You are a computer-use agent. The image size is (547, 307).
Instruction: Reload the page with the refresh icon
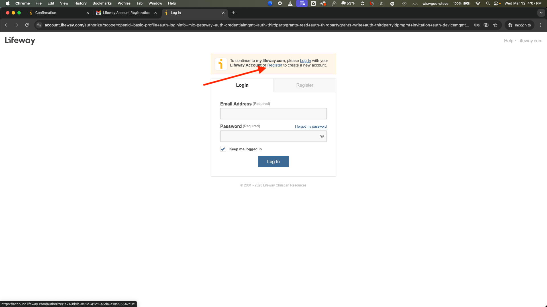[x=26, y=25]
